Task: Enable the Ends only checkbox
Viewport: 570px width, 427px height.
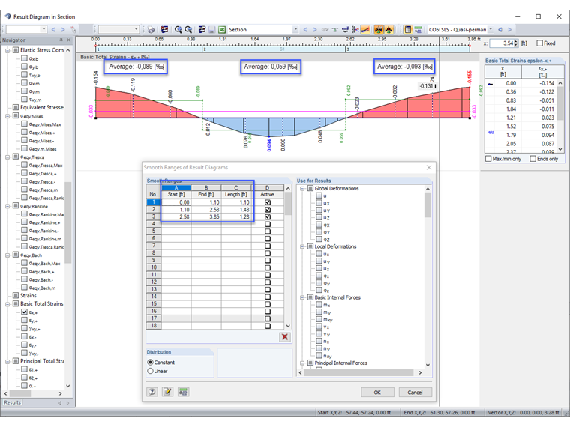Action: pyautogui.click(x=533, y=159)
